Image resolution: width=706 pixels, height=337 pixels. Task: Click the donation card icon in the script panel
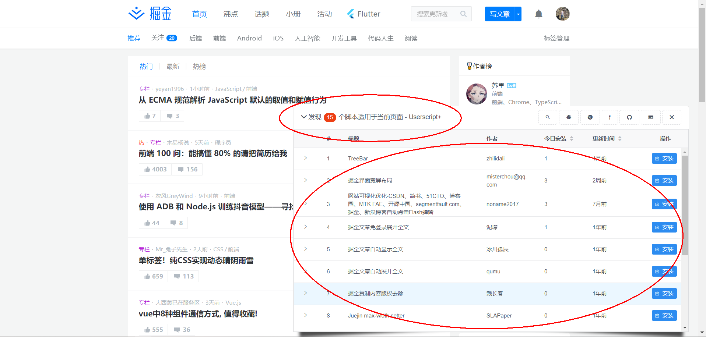tap(650, 117)
